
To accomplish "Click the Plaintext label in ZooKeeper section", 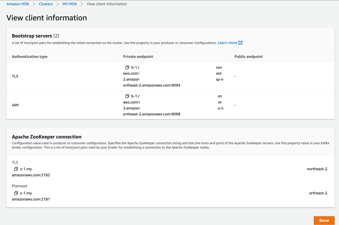I will pos(20,186).
